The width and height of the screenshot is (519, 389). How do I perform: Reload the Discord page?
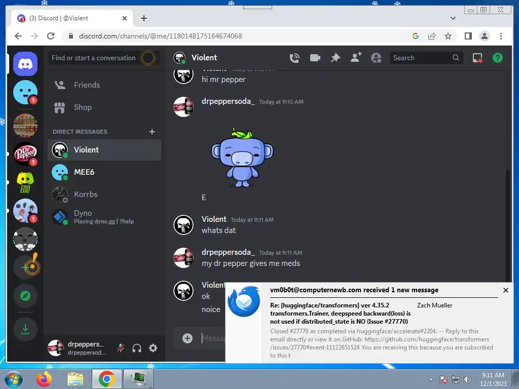coord(51,36)
